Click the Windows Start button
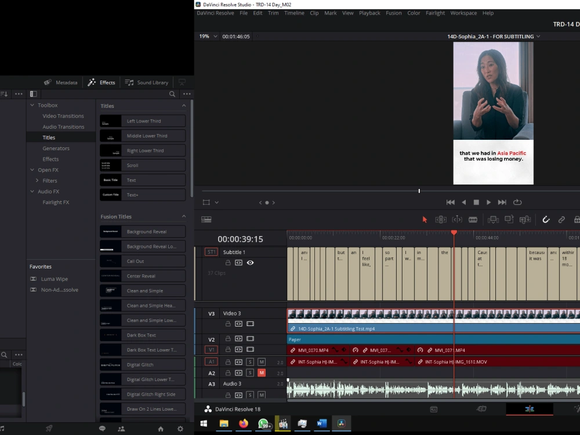 pos(204,423)
